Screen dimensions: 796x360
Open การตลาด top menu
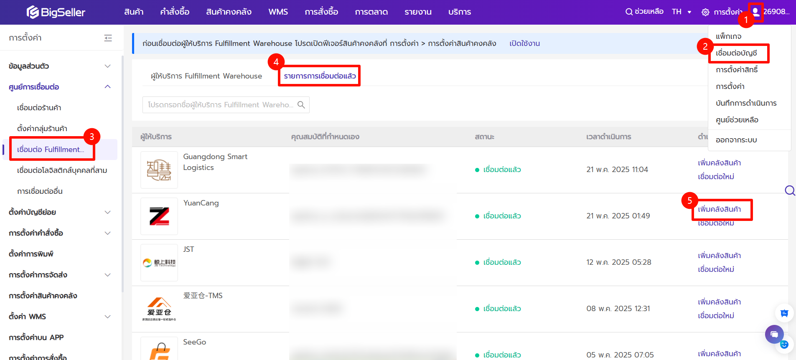pyautogui.click(x=371, y=12)
